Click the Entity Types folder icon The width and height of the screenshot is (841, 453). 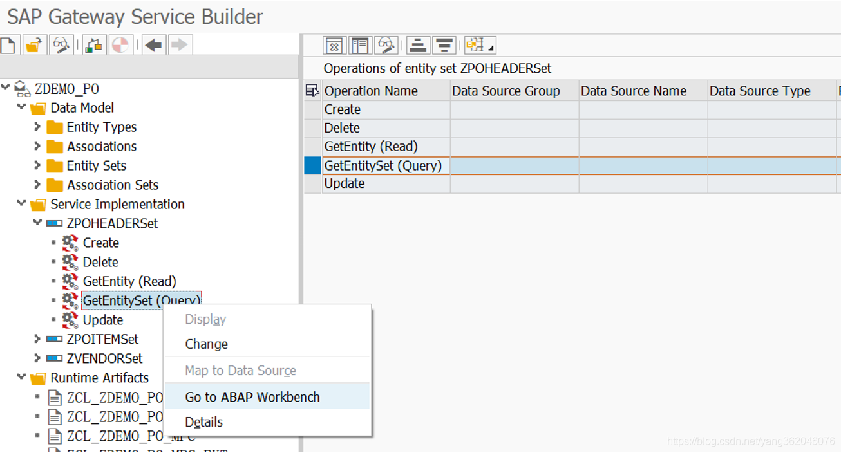point(55,127)
